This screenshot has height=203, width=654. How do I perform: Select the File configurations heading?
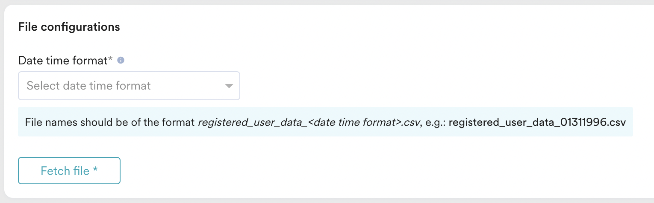[69, 27]
